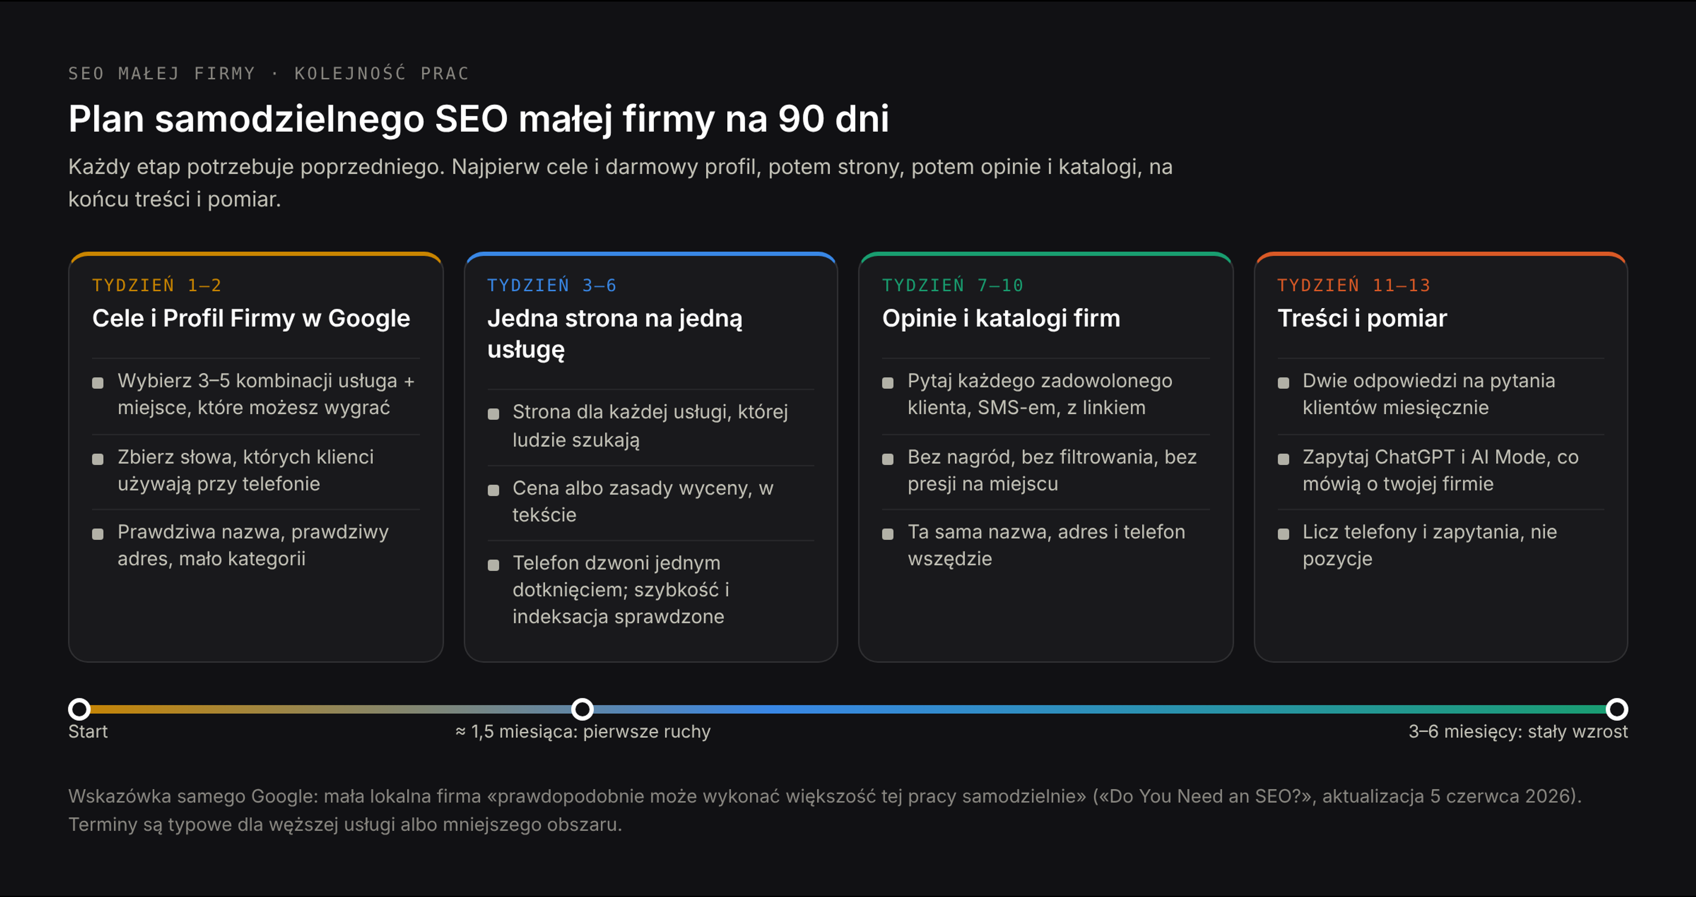Click the 'TYDZIEŃ 11–13' label
Viewport: 1696px width, 897px height.
(1354, 285)
